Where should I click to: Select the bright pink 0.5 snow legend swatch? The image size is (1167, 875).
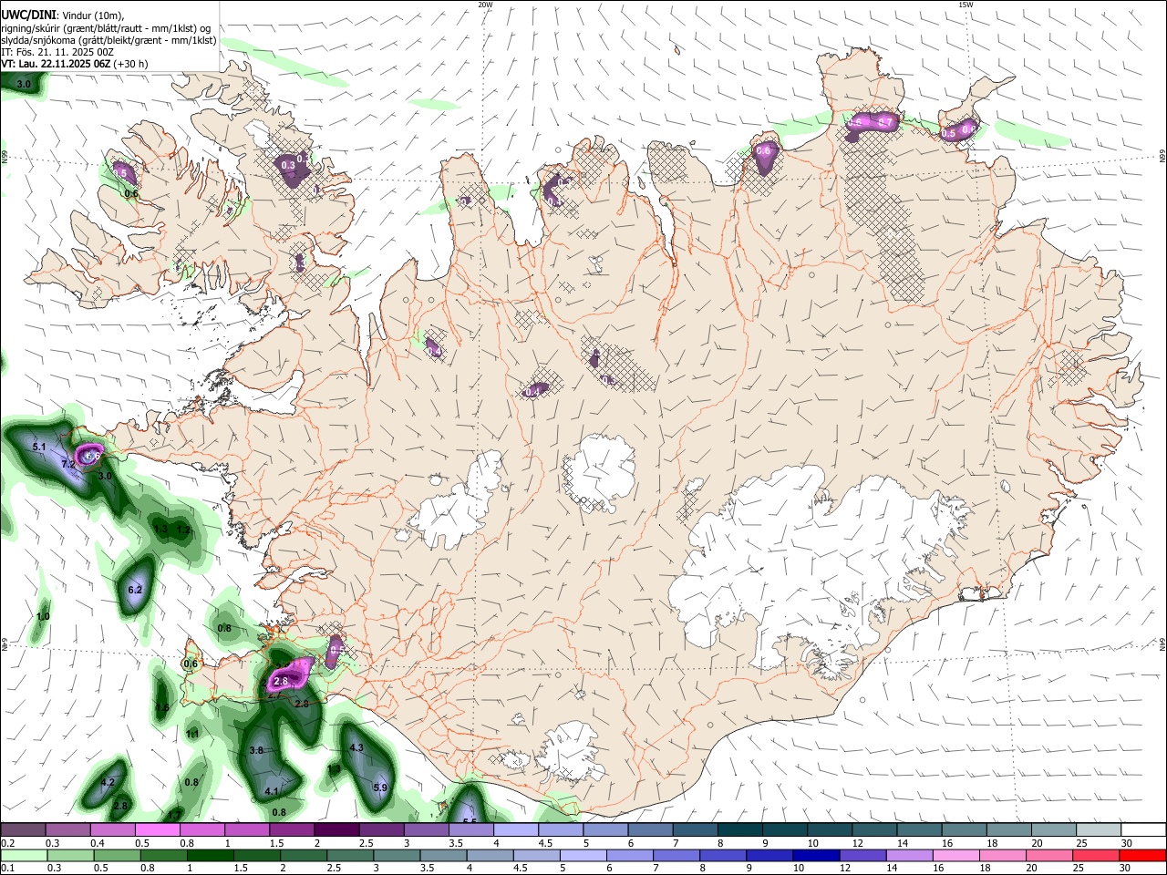(157, 829)
